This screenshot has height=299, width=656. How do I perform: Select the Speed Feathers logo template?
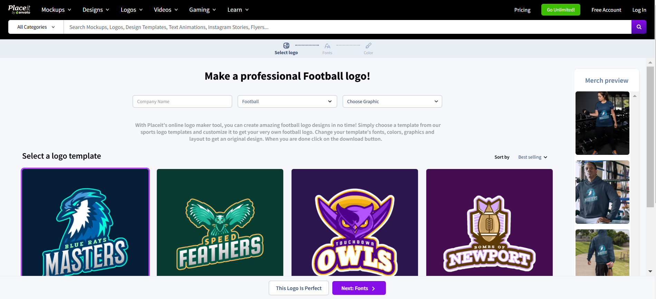[220, 222]
